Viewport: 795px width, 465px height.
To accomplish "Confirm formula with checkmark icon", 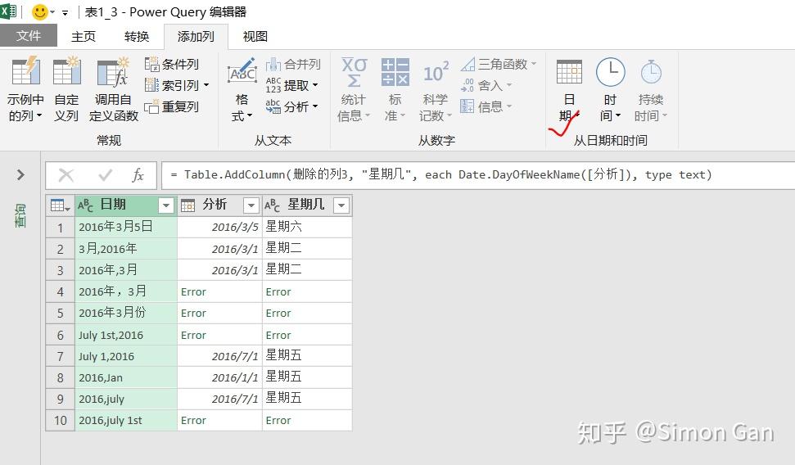I will point(105,175).
